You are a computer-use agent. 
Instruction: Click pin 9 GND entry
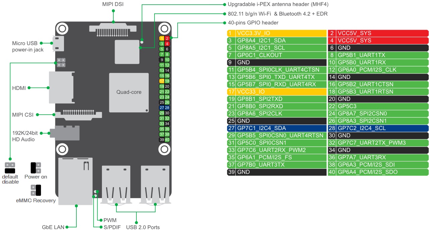pos(277,63)
